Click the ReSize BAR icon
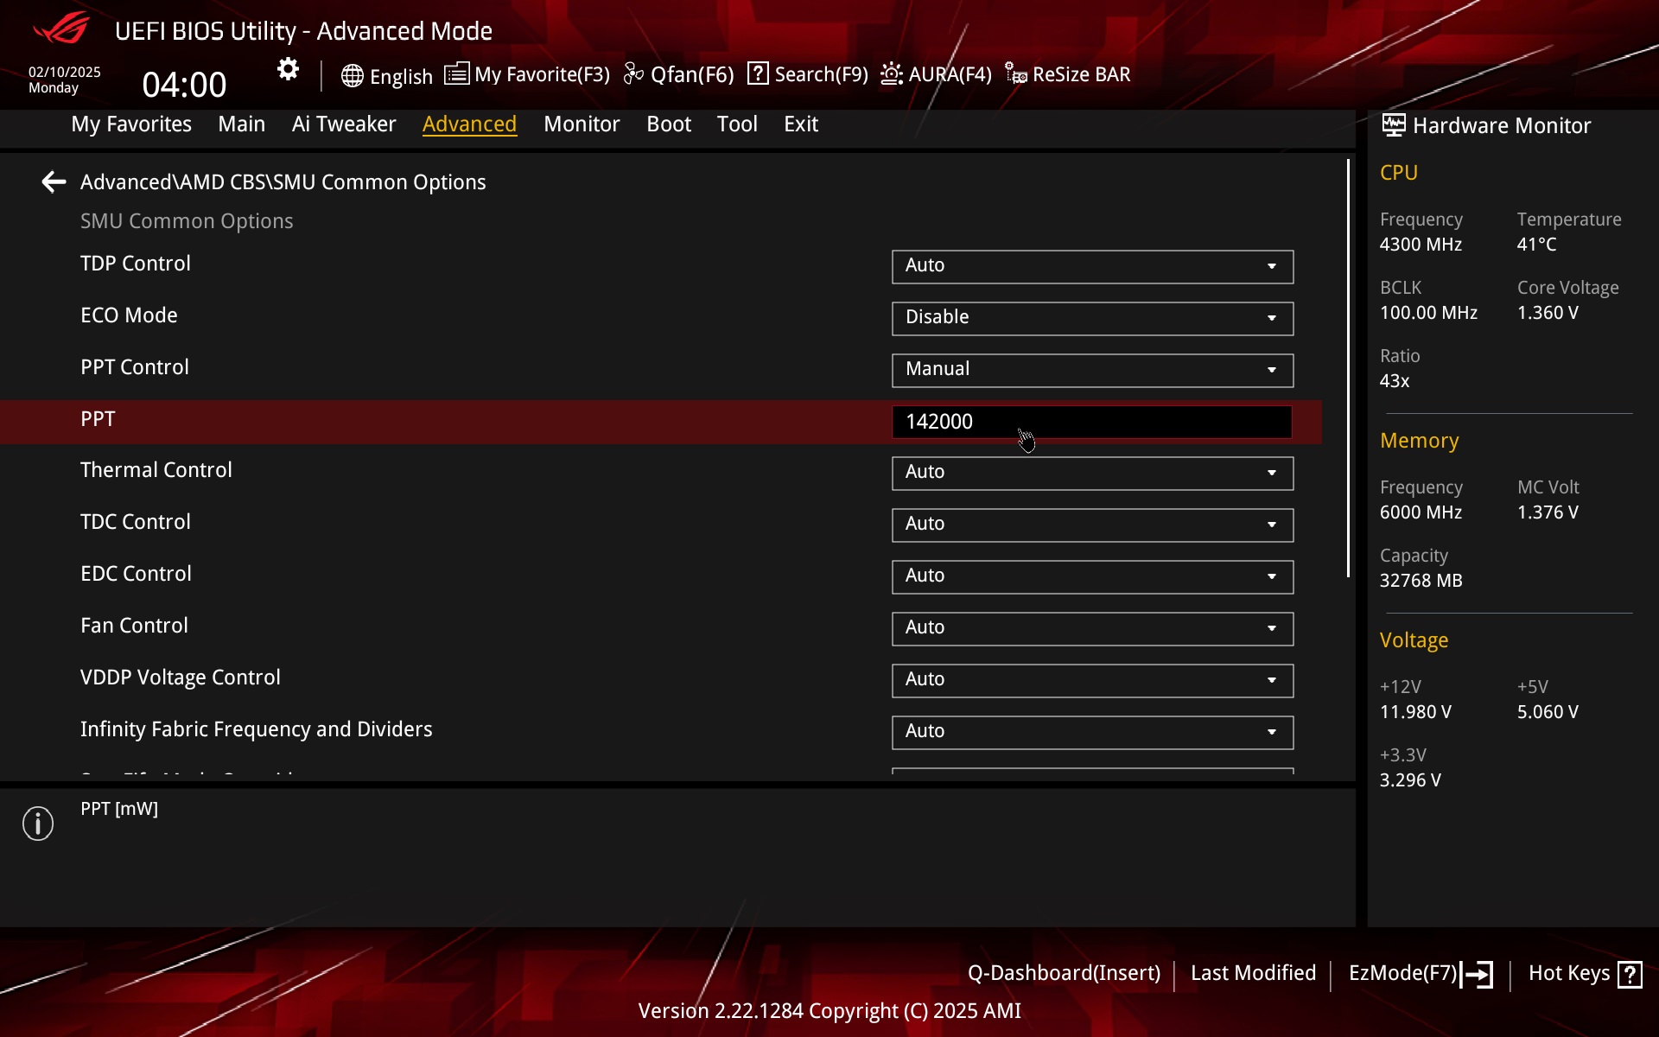The width and height of the screenshot is (1659, 1037). 1016,74
